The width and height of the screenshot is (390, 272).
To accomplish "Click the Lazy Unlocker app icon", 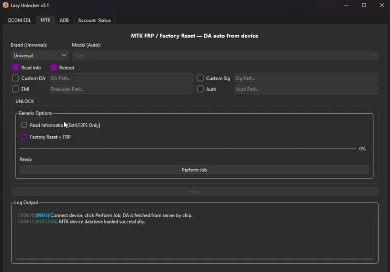I will click(x=5, y=5).
